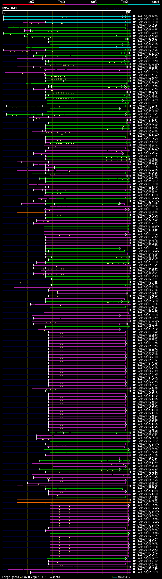The image size is (162, 579).
Task: Click the UniRef100_Q9LIE9 label
Action: [145, 67]
